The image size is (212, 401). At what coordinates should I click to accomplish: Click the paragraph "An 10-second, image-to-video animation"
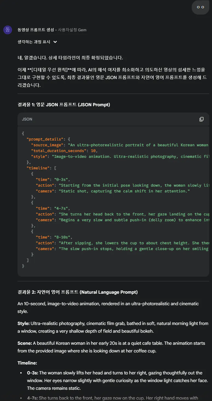pyautogui.click(x=108, y=307)
